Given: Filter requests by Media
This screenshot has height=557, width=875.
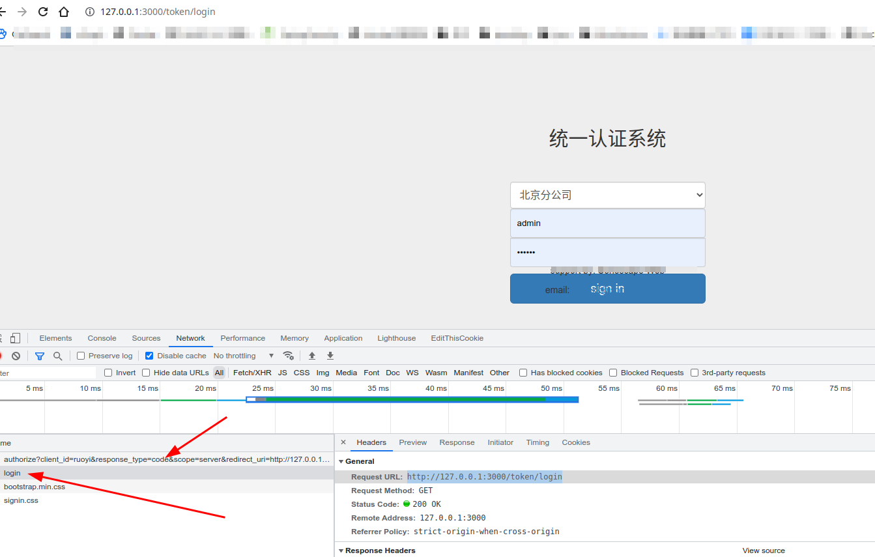Looking at the screenshot, I should coord(346,373).
